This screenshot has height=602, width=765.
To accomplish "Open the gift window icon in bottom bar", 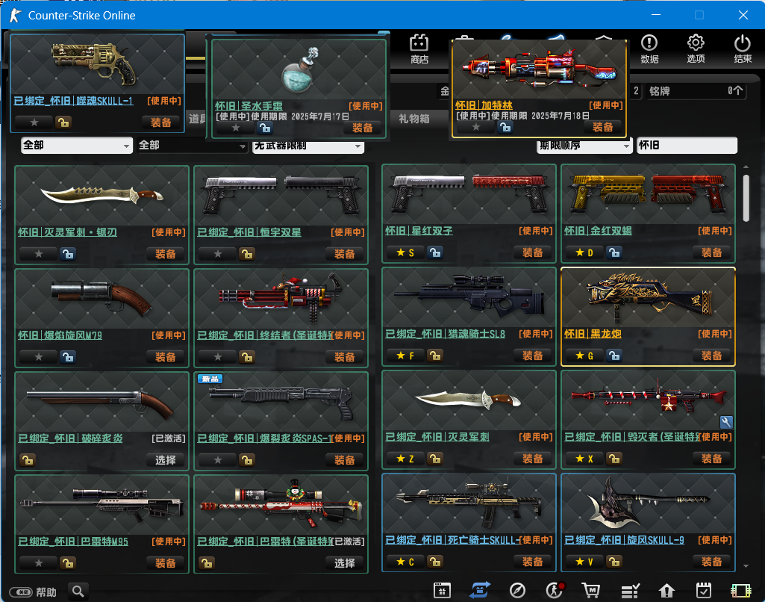I will [442, 591].
